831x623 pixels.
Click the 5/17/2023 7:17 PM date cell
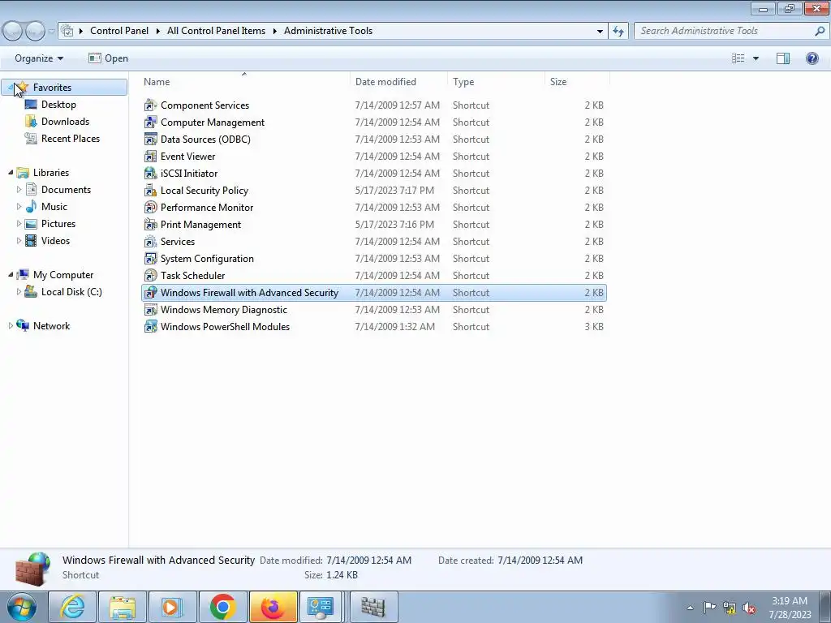pyautogui.click(x=394, y=190)
